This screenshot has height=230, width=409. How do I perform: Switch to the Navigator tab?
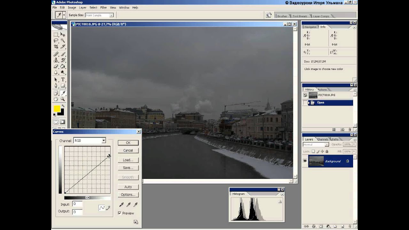[310, 27]
